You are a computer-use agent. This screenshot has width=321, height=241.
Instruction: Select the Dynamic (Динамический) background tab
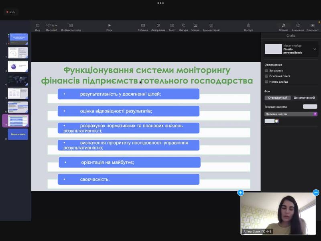304,98
